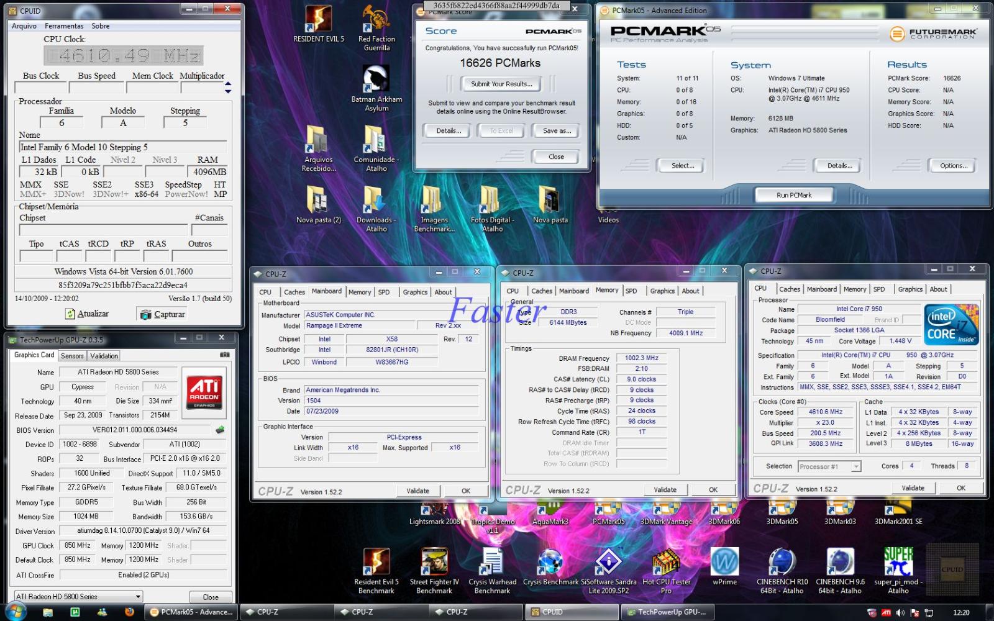Open the Crysis Warhead Benchmark icon

pyautogui.click(x=492, y=571)
